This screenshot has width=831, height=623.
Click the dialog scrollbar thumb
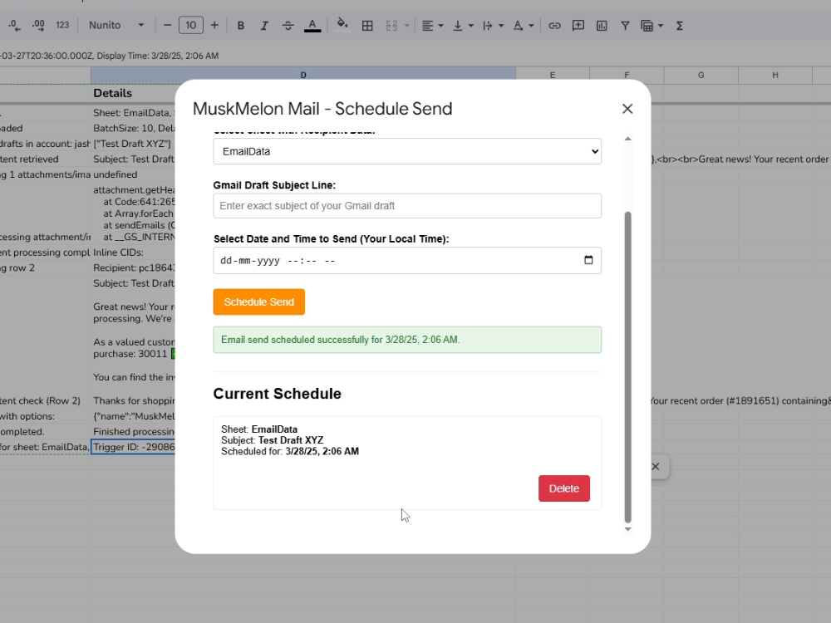coord(628,367)
